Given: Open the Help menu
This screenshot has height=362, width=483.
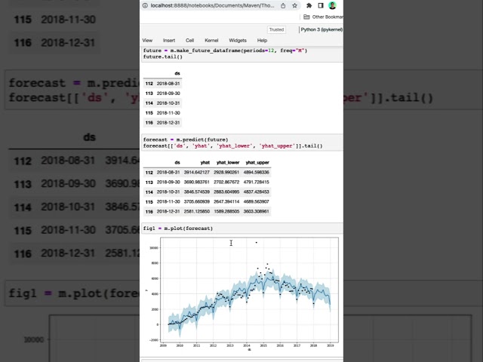Looking at the screenshot, I should [x=262, y=40].
